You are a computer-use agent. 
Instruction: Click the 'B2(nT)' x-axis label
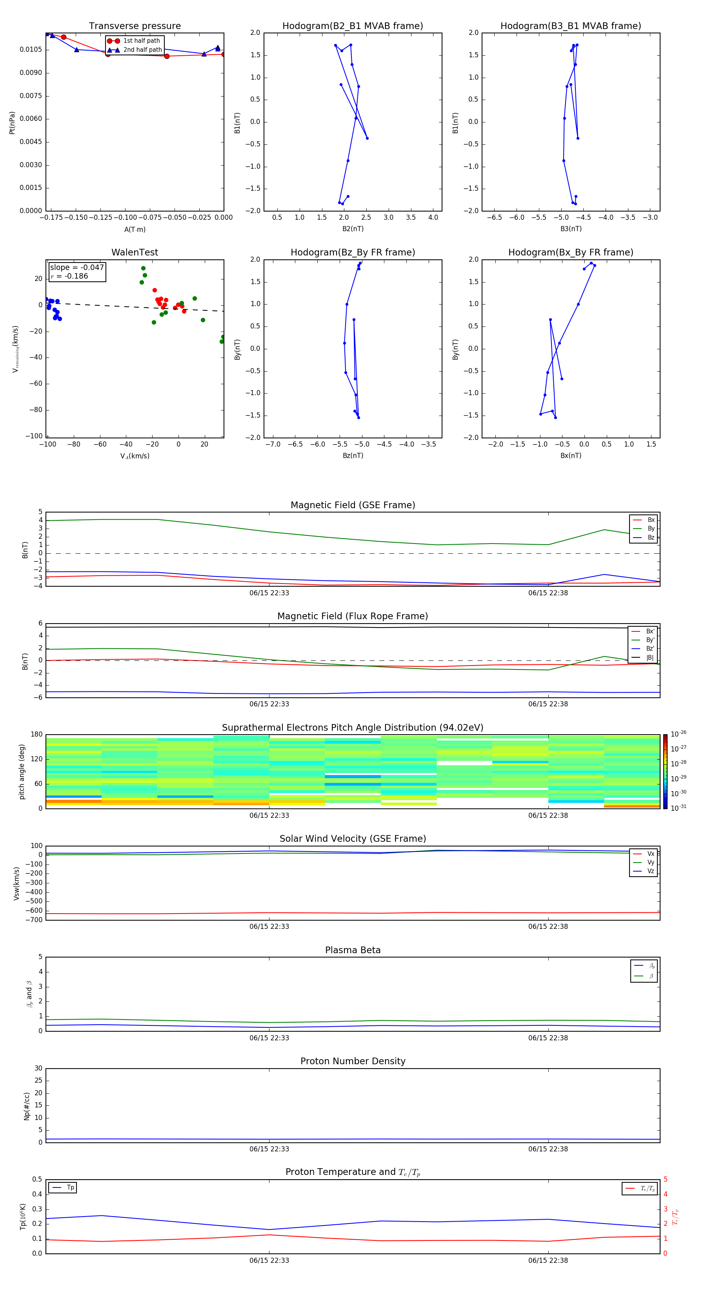click(353, 229)
